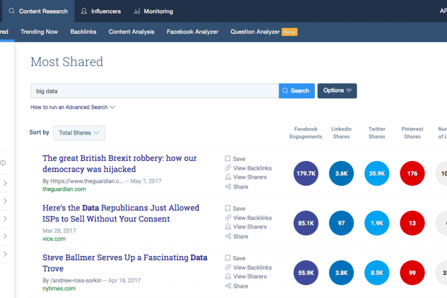Click the Save bookmark icon for Brexit article
447x298 pixels.
click(x=228, y=158)
